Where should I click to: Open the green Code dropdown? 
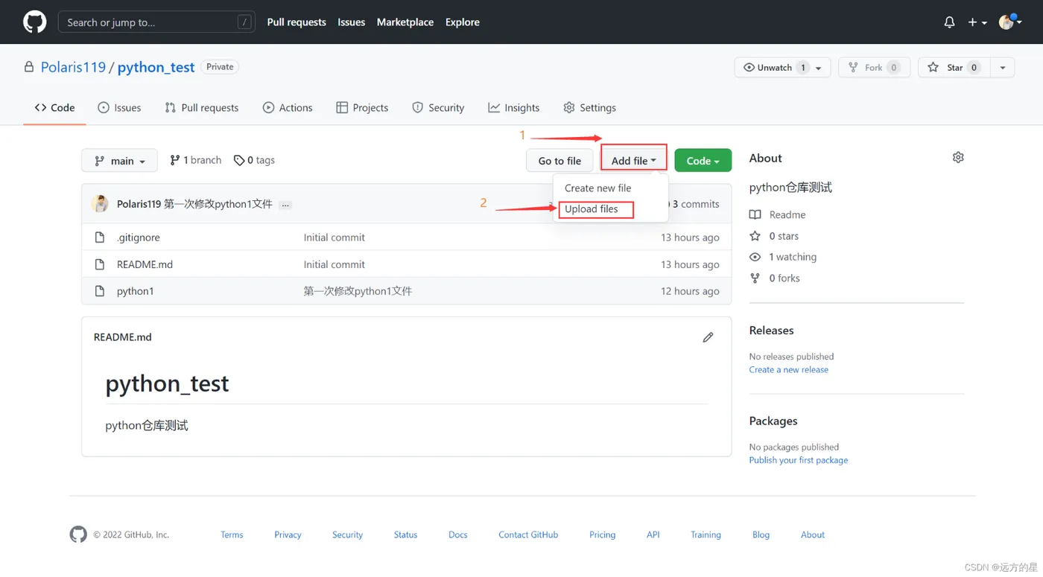pos(703,161)
